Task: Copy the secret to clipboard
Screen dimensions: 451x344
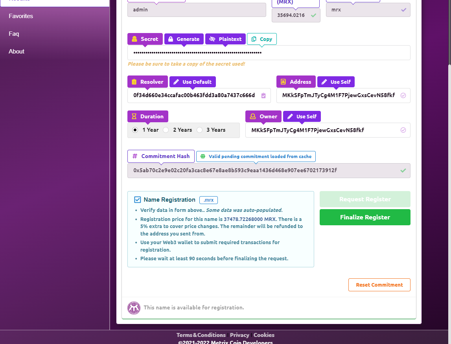Action: pyautogui.click(x=262, y=39)
